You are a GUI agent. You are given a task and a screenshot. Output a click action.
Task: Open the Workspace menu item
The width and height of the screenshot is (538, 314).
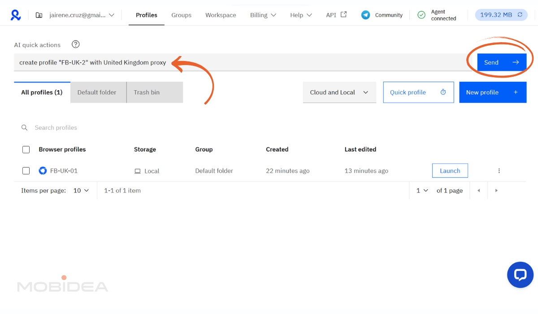(x=221, y=15)
